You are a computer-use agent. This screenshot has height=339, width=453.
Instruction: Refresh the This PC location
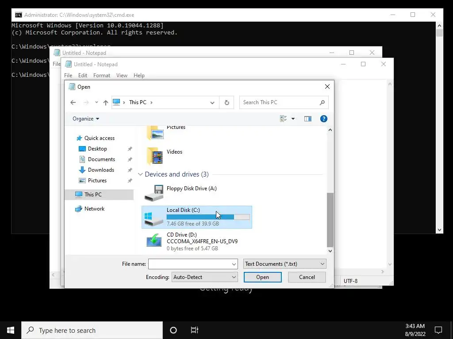227,102
